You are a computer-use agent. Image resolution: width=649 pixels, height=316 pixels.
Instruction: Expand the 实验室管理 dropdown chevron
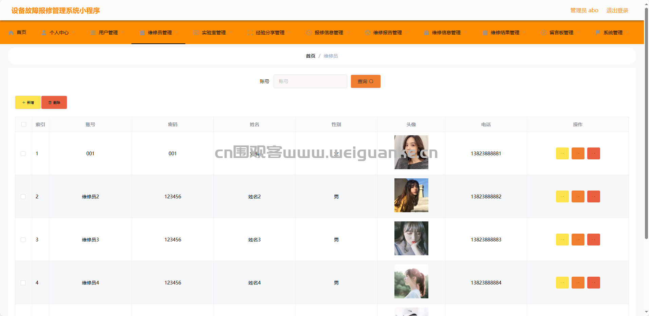coord(230,33)
